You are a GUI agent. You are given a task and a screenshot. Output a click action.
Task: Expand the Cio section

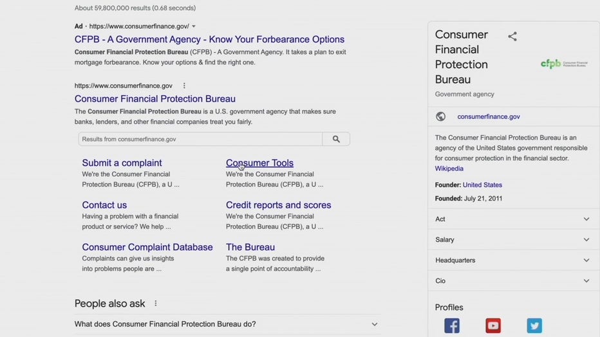point(586,281)
